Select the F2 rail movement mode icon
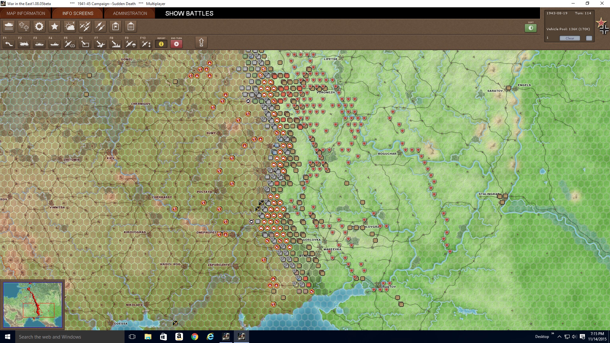 (24, 44)
